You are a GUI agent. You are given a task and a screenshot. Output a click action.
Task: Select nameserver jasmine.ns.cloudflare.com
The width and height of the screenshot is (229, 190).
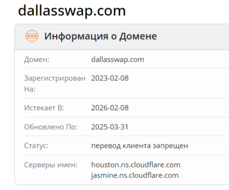click(135, 175)
